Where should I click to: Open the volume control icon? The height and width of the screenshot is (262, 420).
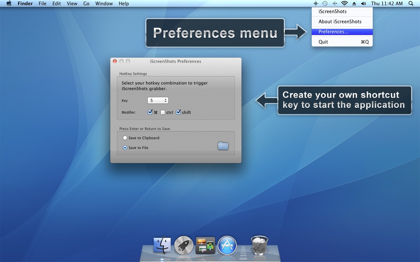364,4
